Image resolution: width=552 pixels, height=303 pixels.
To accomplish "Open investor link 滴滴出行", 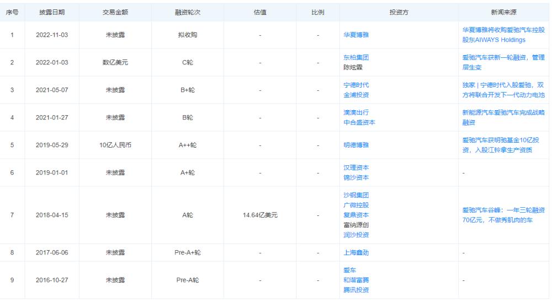I will coord(356,112).
